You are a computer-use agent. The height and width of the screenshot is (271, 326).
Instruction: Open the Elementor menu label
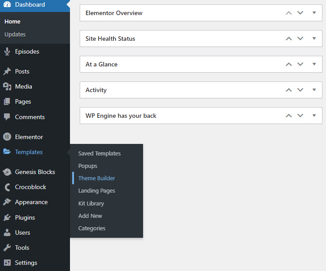pyautogui.click(x=29, y=137)
